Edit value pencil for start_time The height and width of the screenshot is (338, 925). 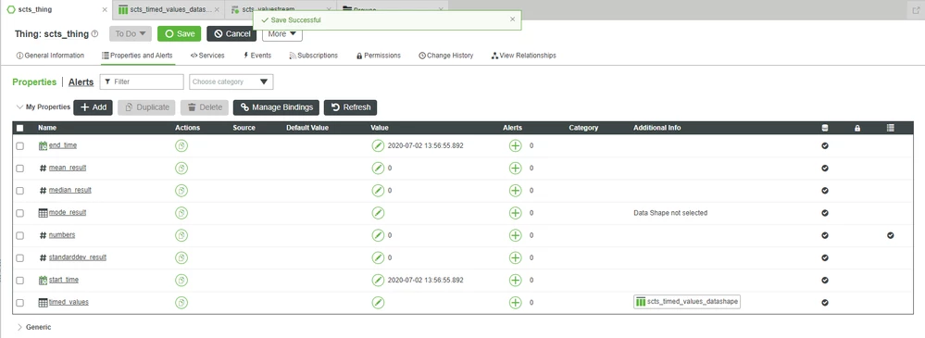(x=378, y=281)
